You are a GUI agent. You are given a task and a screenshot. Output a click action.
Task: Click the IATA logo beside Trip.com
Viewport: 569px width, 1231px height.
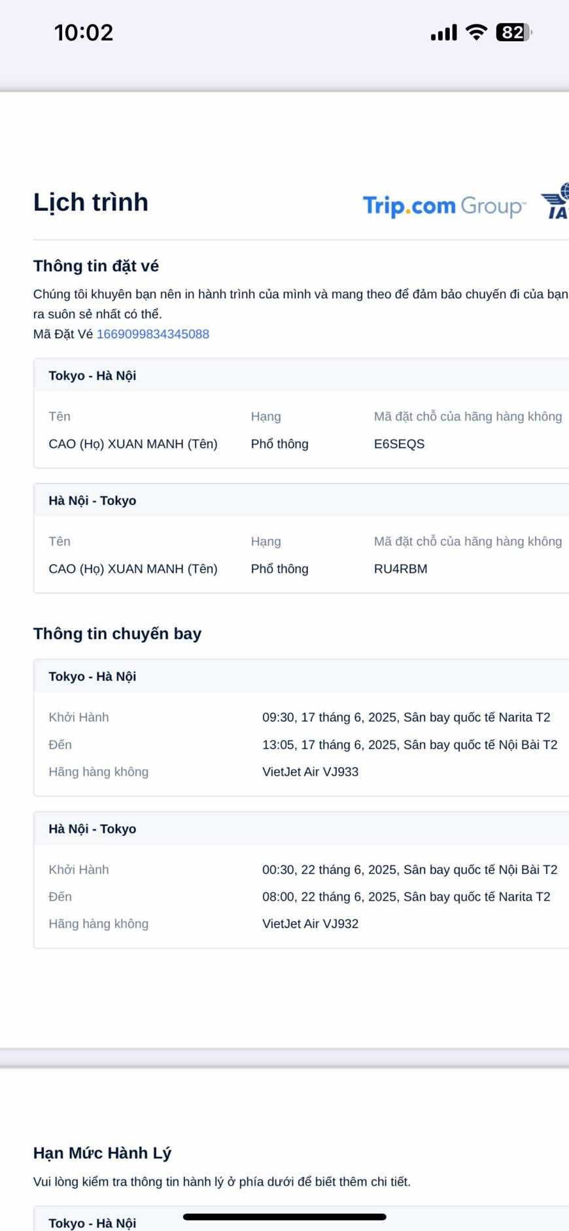pos(556,201)
